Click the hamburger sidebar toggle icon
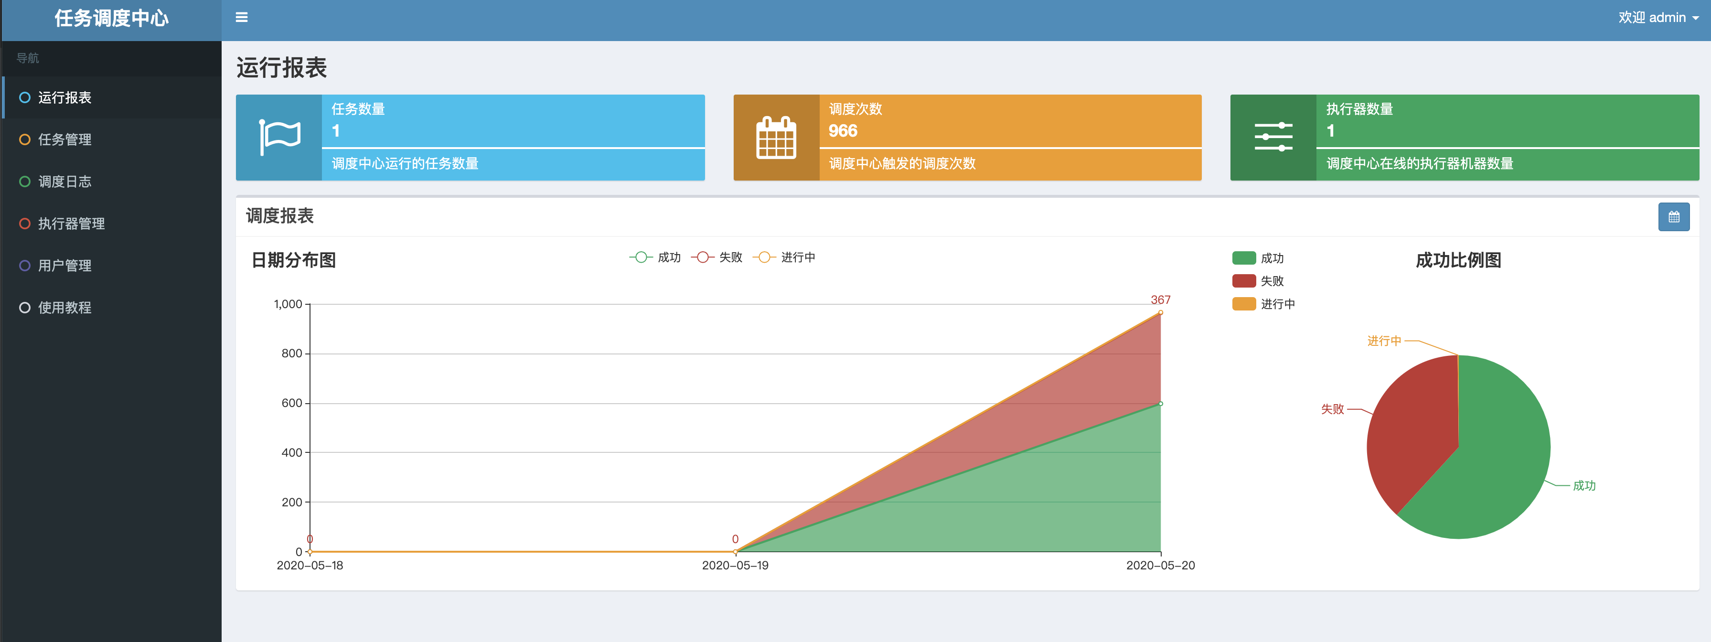The width and height of the screenshot is (1711, 642). [x=242, y=17]
